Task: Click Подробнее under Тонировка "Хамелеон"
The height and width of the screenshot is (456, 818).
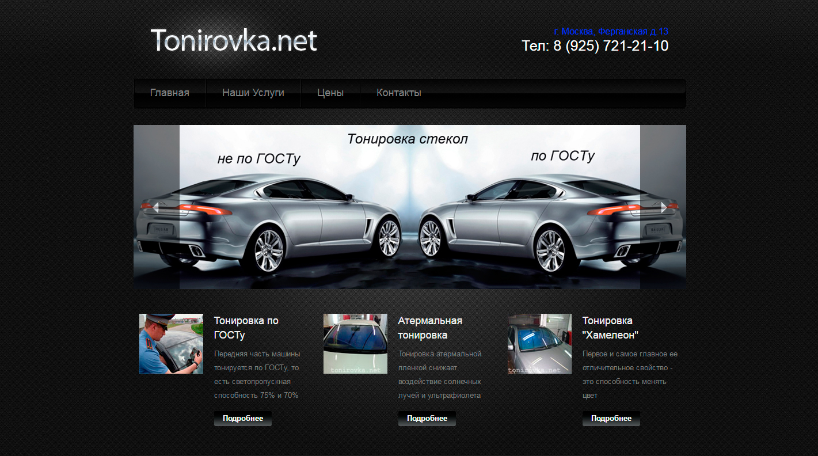Action: pyautogui.click(x=611, y=419)
